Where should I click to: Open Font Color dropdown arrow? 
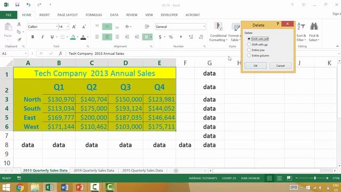(x=87, y=37)
